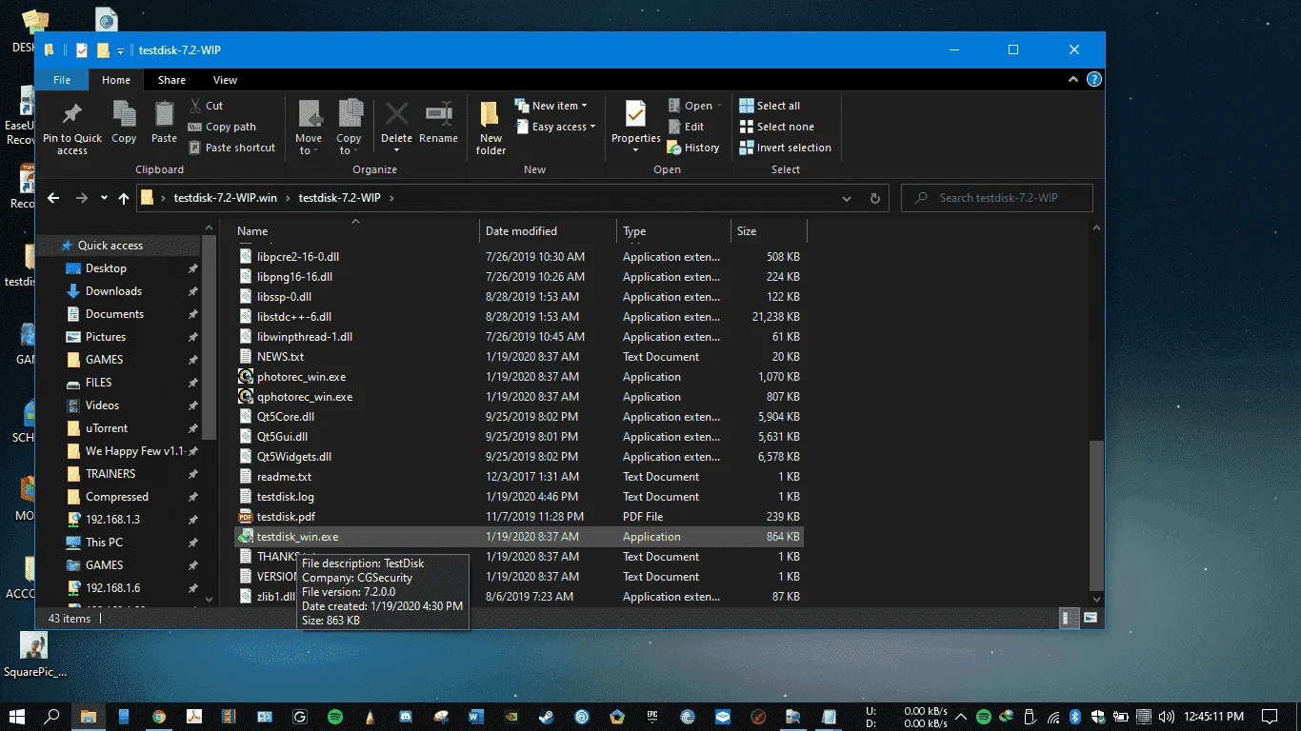Viewport: 1301px width, 731px height.
Task: Open recent locations dropdown arrow
Action: (x=103, y=198)
